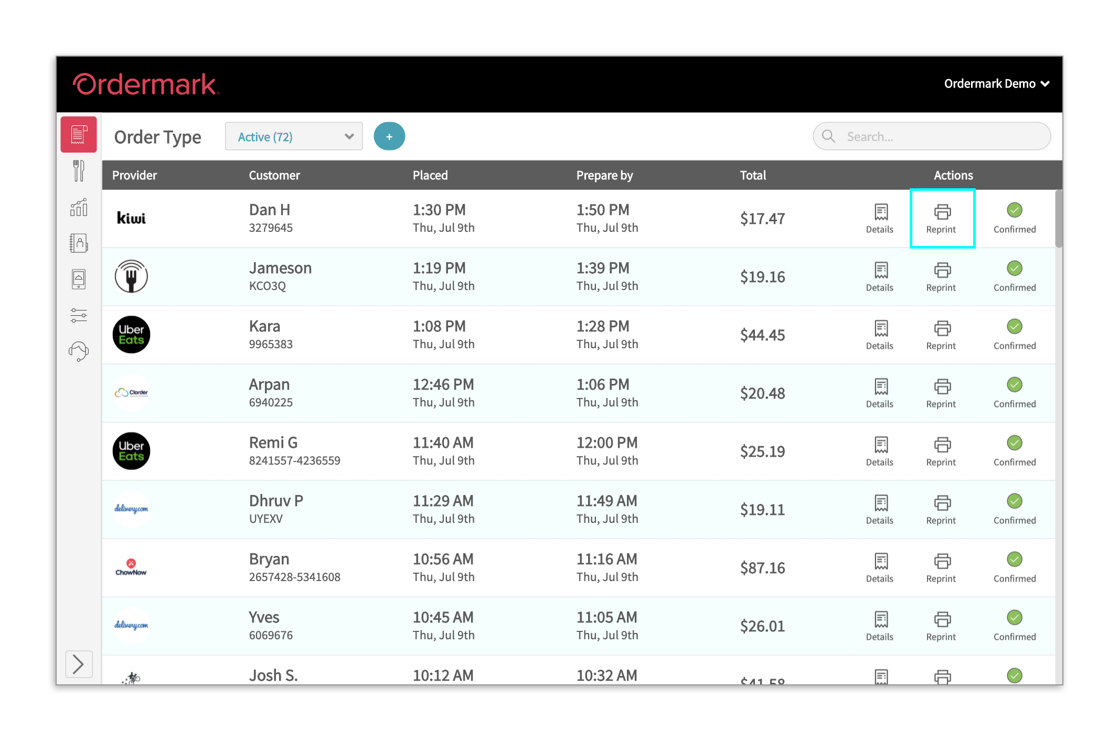Open the bar chart Reports sidebar icon
The image size is (1119, 741).
[79, 207]
